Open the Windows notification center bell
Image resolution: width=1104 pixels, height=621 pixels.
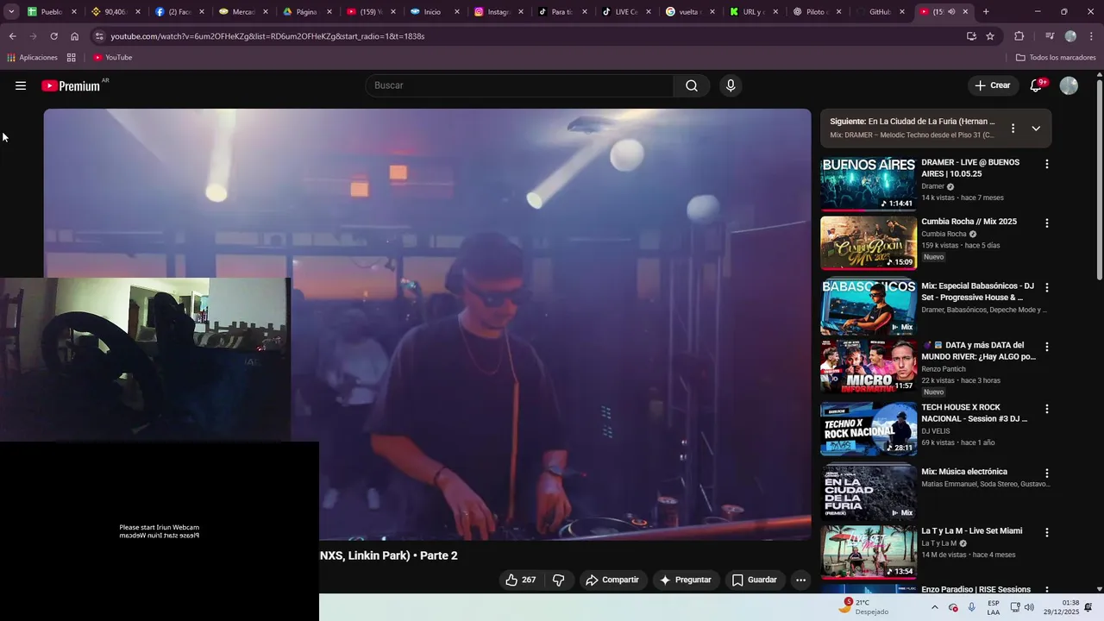[1088, 607]
